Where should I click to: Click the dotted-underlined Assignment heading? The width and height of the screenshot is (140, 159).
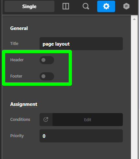point(24,104)
